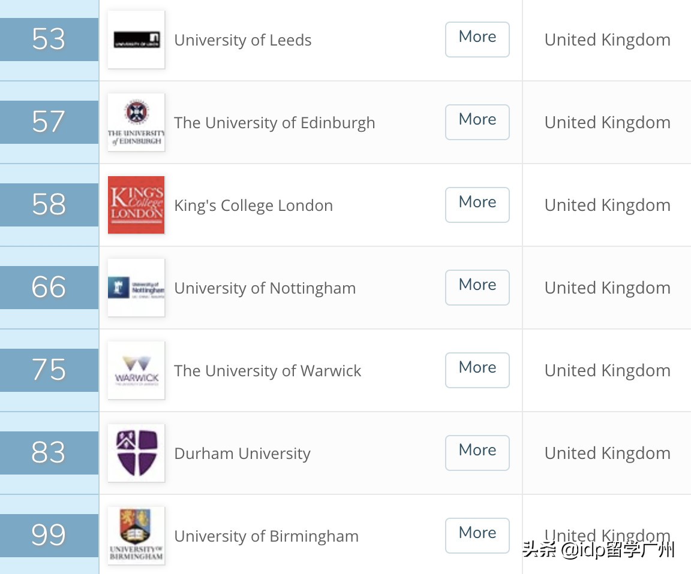This screenshot has height=574, width=691.
Task: Click More next to The University of Edinburgh
Action: [x=477, y=122]
